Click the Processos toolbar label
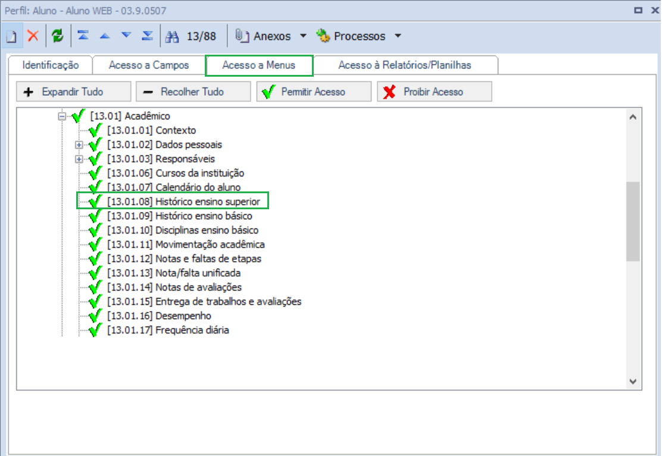The height and width of the screenshot is (456, 662). click(360, 36)
